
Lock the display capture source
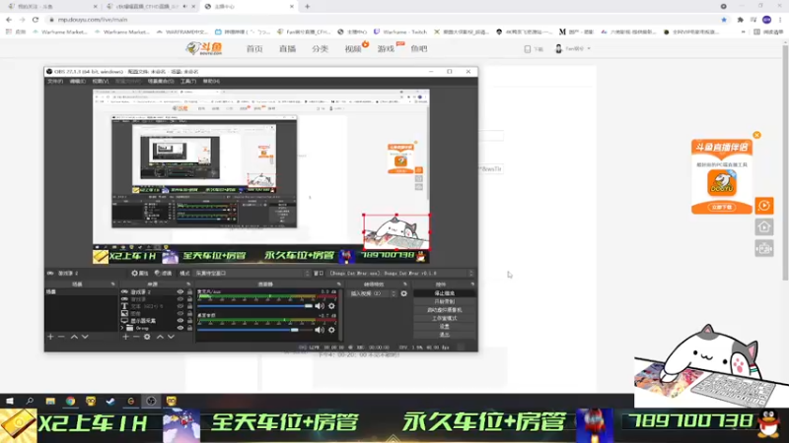(189, 321)
